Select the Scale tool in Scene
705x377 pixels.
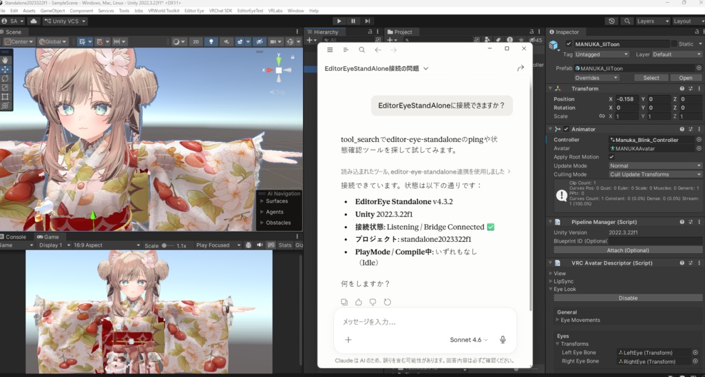click(x=6, y=88)
